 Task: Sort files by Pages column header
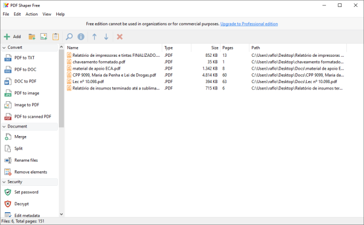point(234,48)
